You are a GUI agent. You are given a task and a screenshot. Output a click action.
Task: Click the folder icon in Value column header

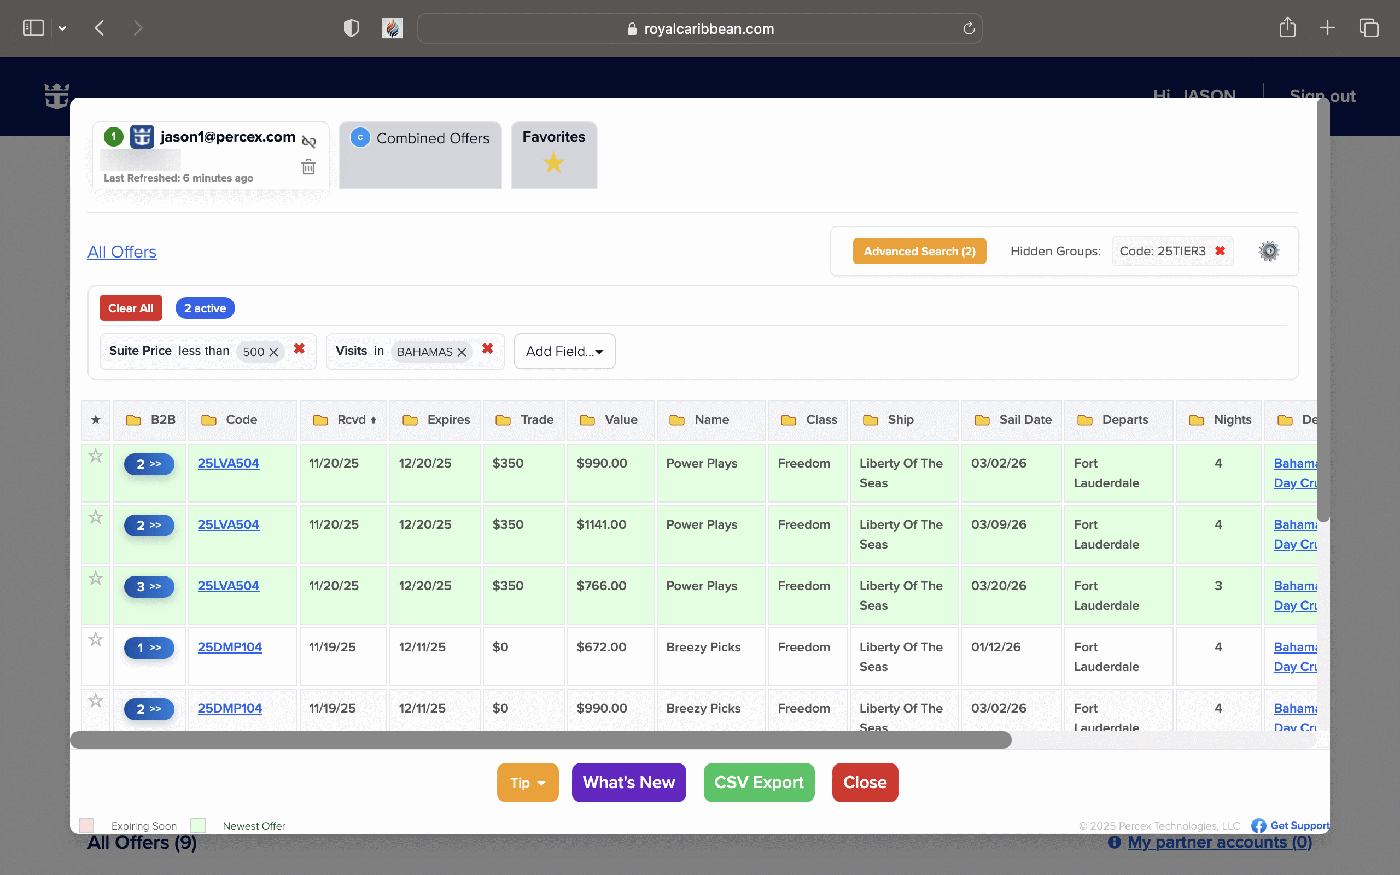(587, 420)
